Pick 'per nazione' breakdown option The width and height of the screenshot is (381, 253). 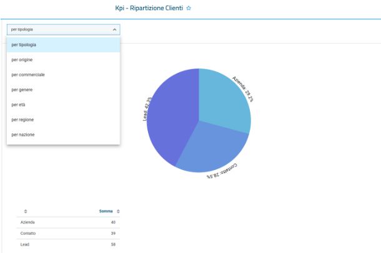(x=63, y=135)
